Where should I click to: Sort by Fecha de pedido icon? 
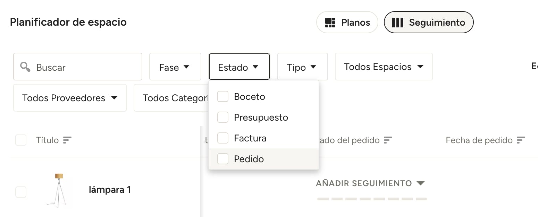pyautogui.click(x=521, y=140)
